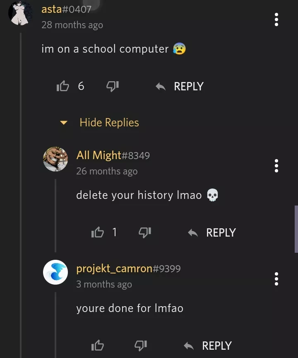Reply to All Might's comment

pos(212,232)
